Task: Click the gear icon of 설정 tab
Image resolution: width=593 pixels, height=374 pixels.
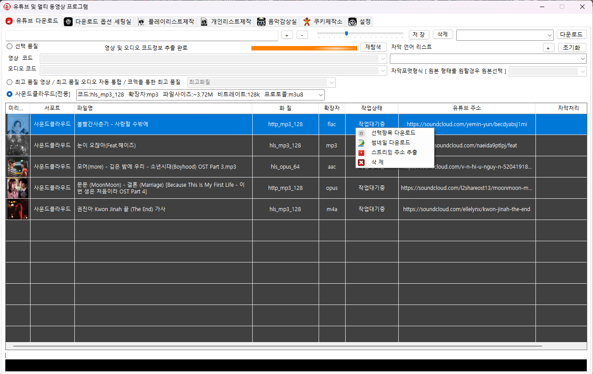Action: (x=352, y=22)
